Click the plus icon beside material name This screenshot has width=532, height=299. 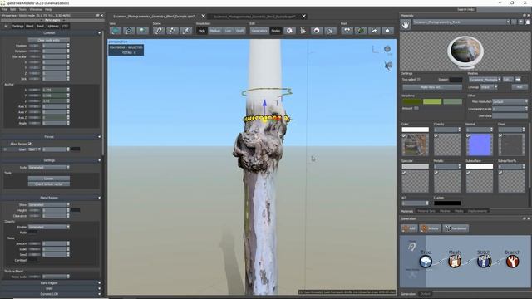tap(521, 22)
